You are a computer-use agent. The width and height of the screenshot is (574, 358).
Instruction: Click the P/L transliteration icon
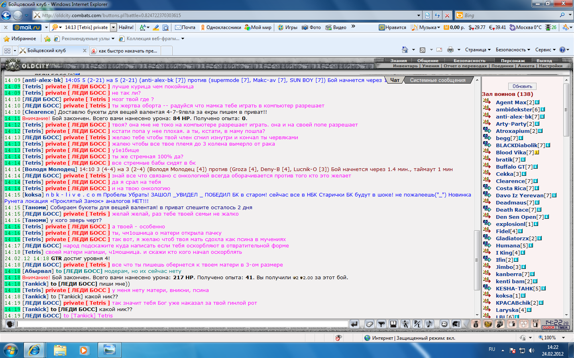coord(417,324)
